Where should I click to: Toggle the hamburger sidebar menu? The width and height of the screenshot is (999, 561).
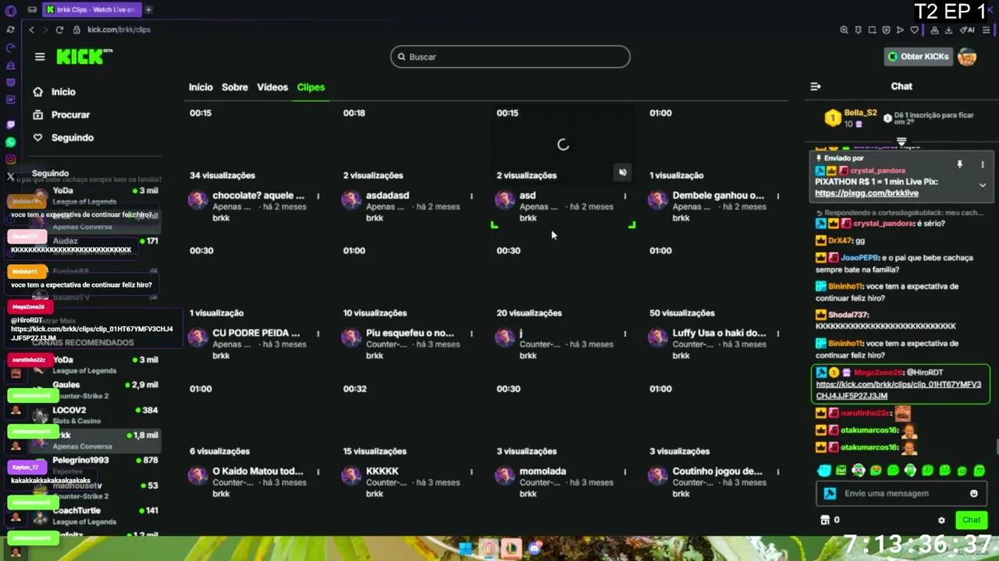click(x=40, y=57)
